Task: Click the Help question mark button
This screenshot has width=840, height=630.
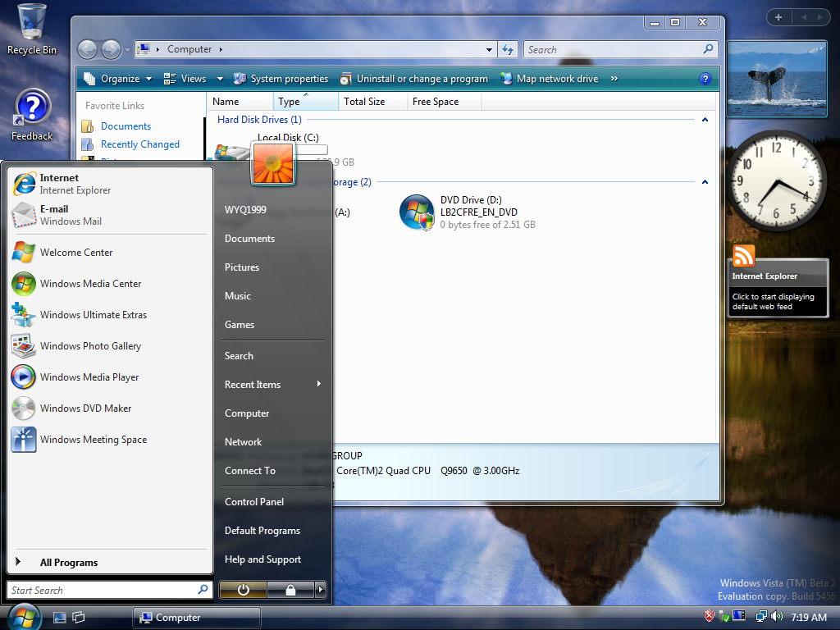Action: tap(705, 79)
